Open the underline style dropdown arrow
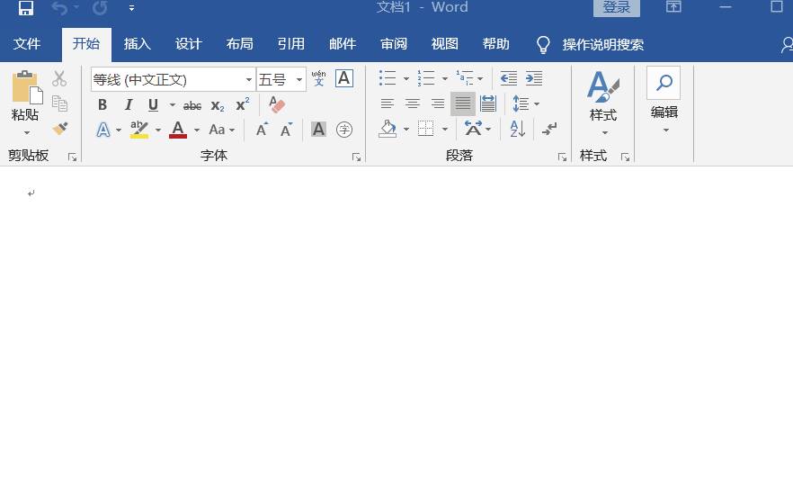The width and height of the screenshot is (793, 477). coord(173,105)
